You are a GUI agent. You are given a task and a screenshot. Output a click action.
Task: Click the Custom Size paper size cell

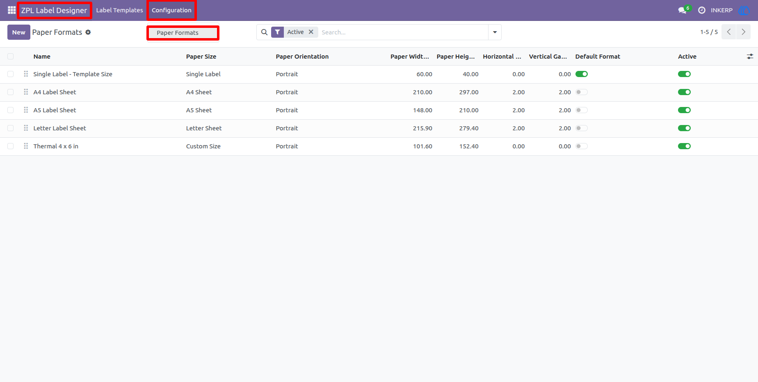[203, 146]
